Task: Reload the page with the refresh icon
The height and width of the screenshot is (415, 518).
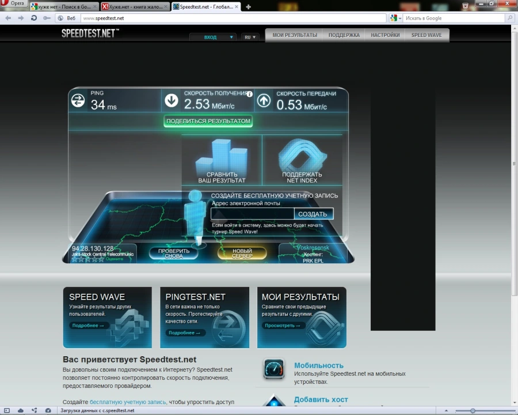Action: (34, 18)
